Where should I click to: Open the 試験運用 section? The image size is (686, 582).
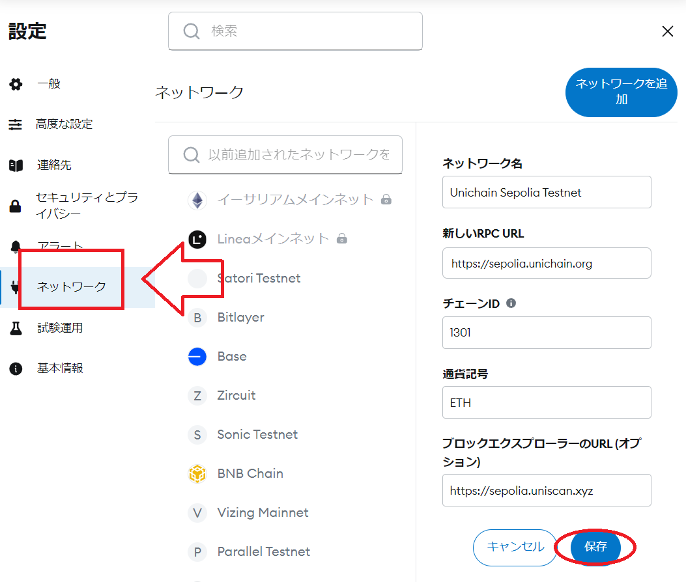[60, 327]
